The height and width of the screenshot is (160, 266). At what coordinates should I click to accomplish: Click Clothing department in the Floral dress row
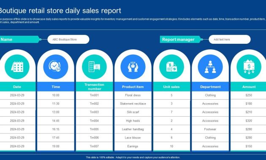point(210,95)
